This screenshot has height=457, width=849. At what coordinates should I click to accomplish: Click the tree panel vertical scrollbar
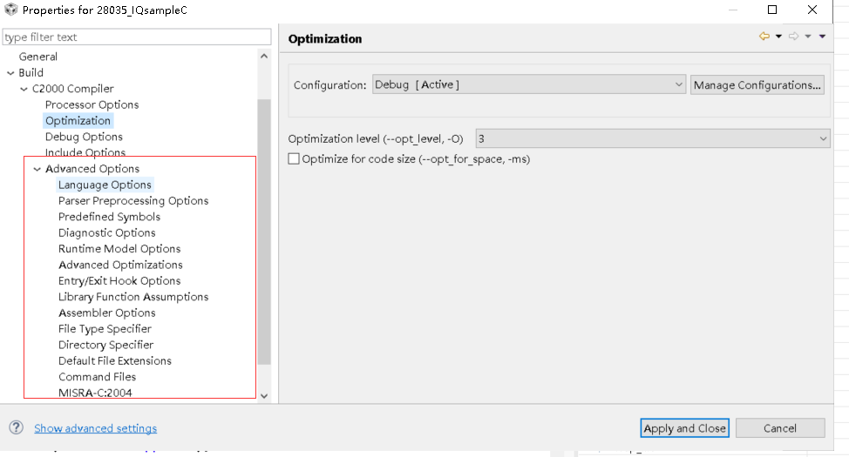pos(264,226)
